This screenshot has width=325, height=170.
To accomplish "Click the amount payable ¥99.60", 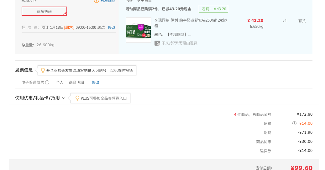I will click(x=301, y=167).
